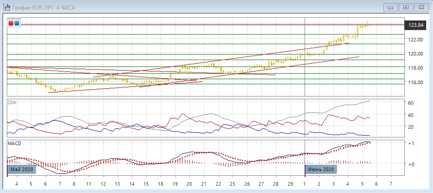Click date 29 on the time axis
The height and width of the screenshot is (193, 433).
pos(290,184)
